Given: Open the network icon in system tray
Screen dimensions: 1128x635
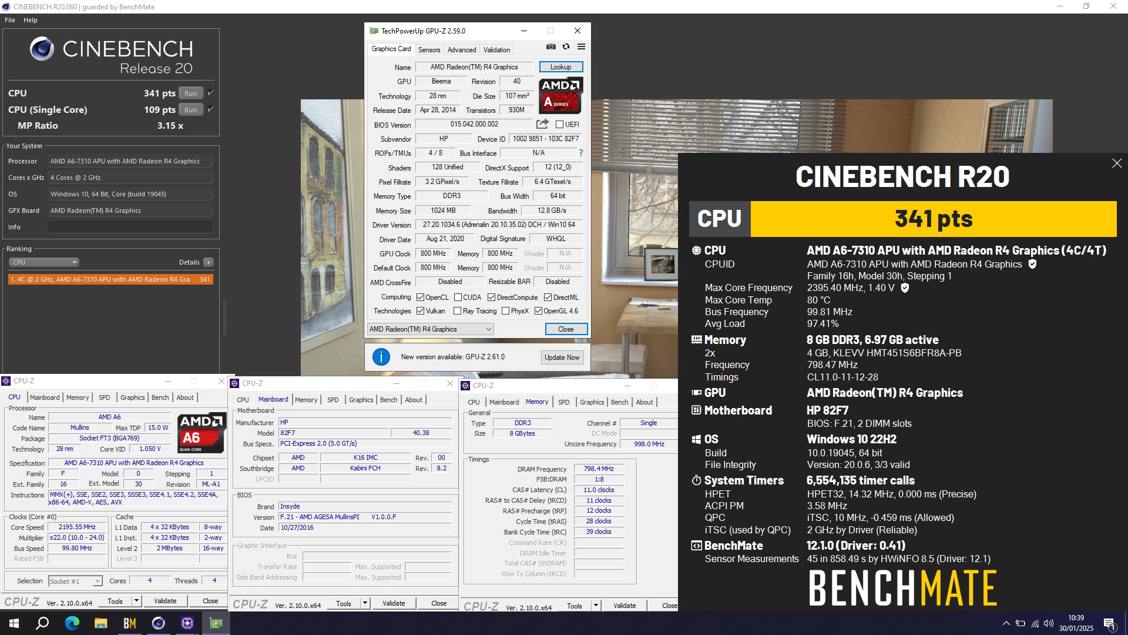Looking at the screenshot, I should tap(1035, 623).
